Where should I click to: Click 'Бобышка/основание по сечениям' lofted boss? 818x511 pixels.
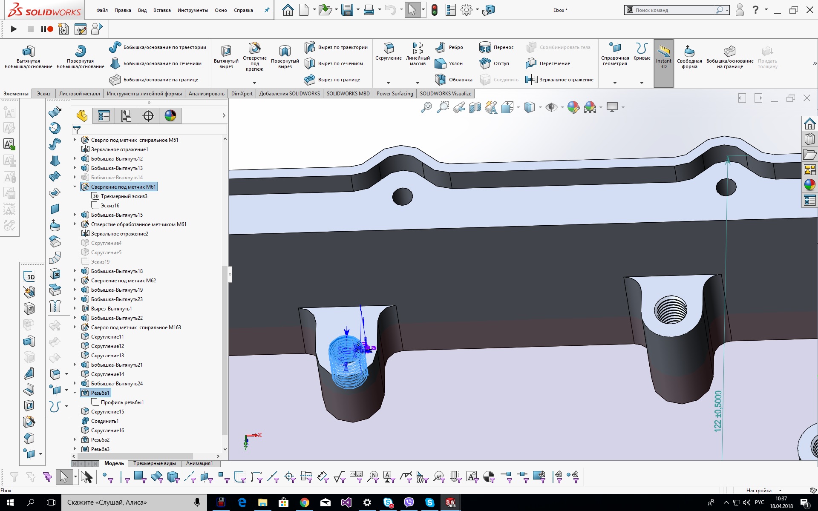(156, 63)
